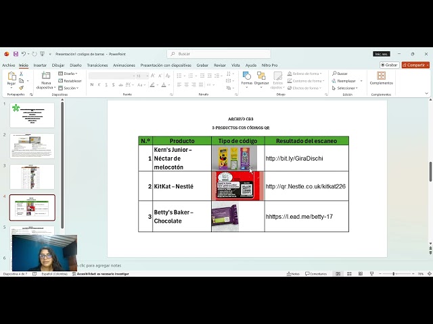Switch to the Transiciones tab
Viewport: 433px width, 324px height.
pyautogui.click(x=97, y=65)
